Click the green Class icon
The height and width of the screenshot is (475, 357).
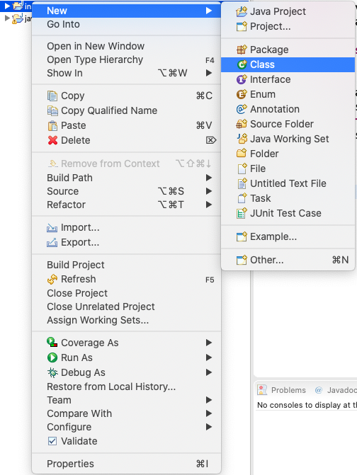[242, 64]
